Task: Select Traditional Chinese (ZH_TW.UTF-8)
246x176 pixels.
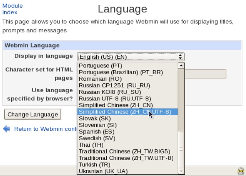Action: pyautogui.click(x=128, y=158)
